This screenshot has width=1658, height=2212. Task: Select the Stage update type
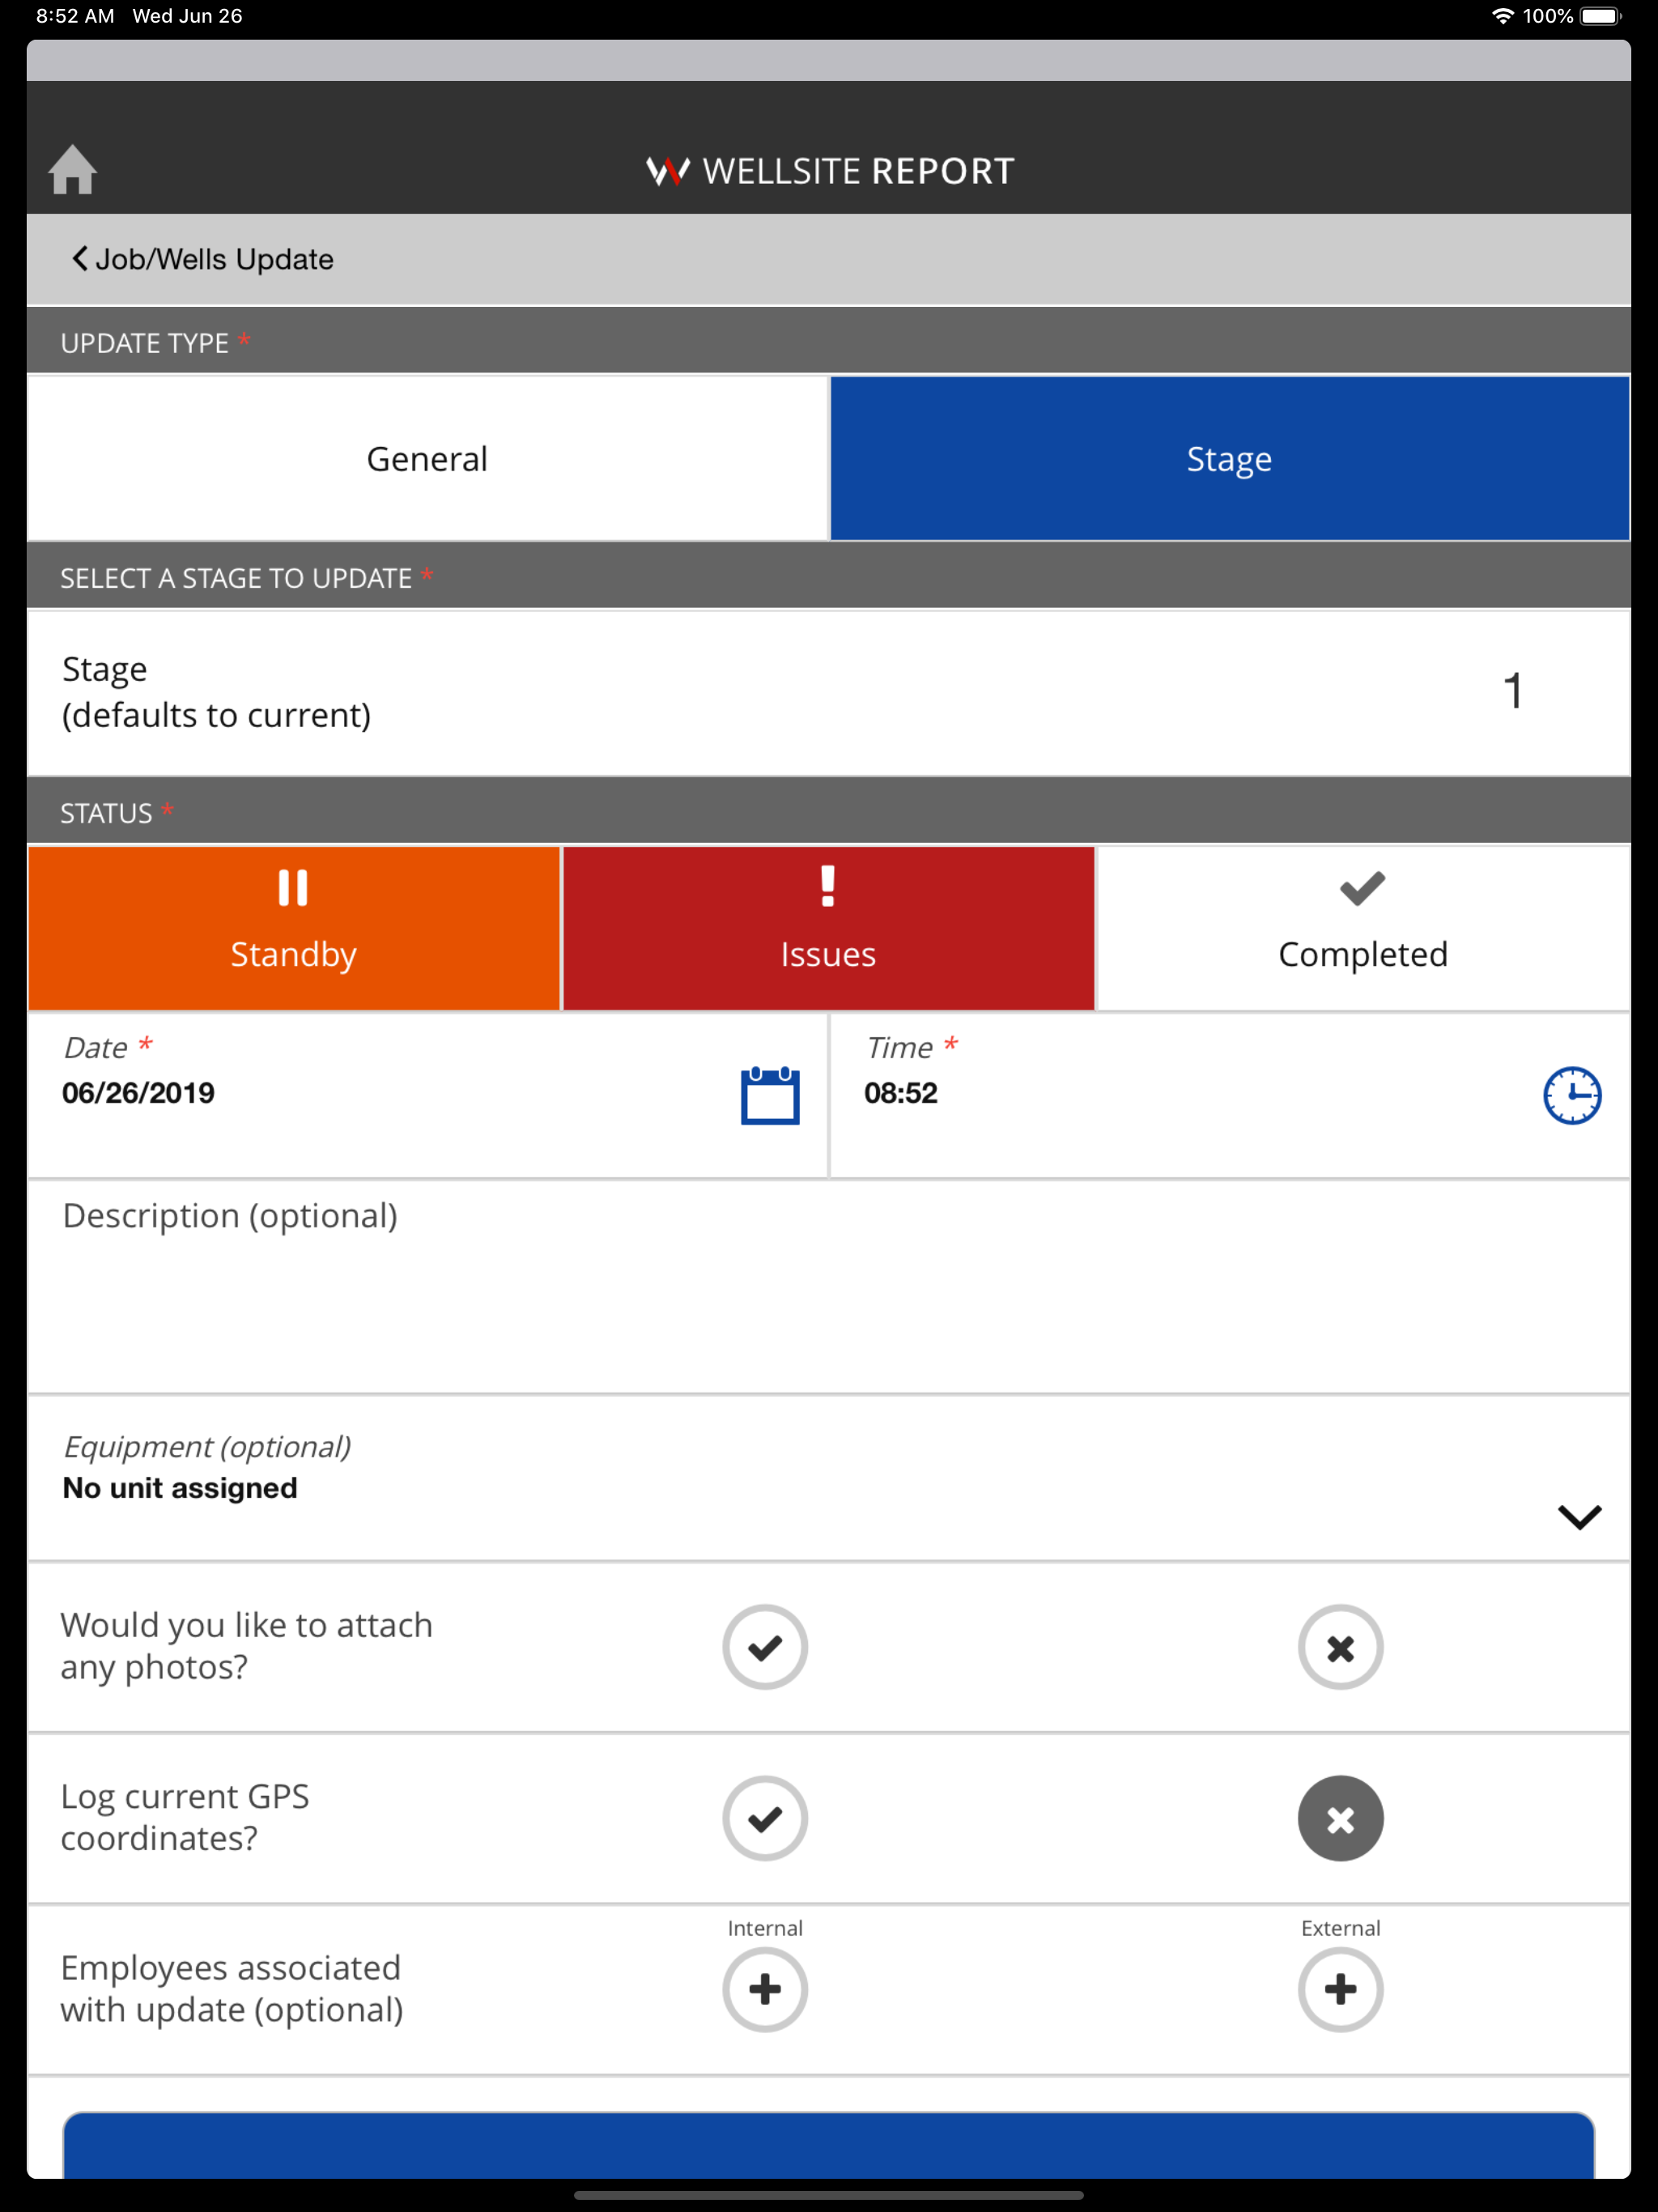1230,459
